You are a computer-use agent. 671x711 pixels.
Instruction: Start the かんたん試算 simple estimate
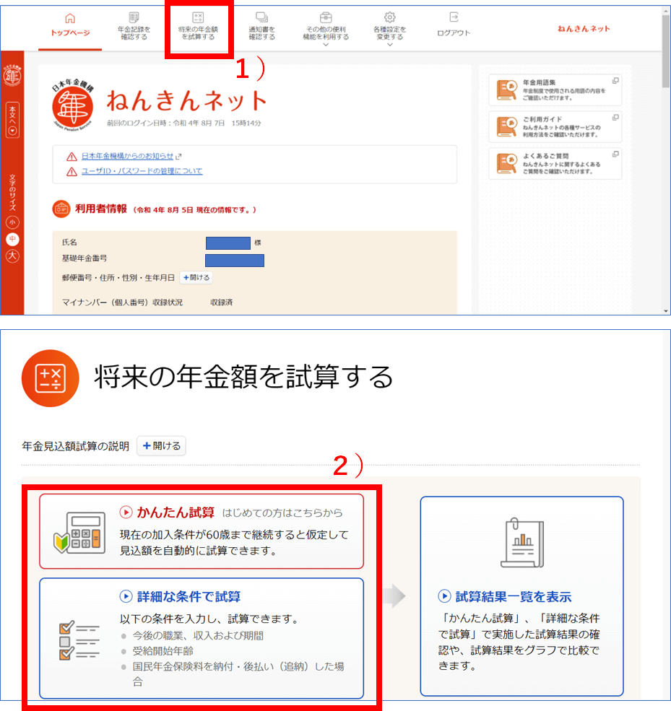pos(202,531)
